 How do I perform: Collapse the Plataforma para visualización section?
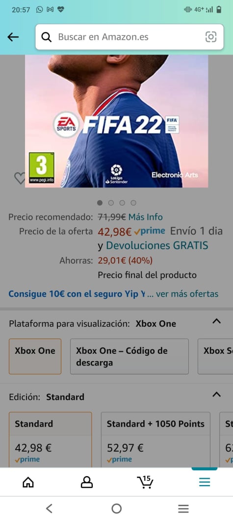[216, 321]
